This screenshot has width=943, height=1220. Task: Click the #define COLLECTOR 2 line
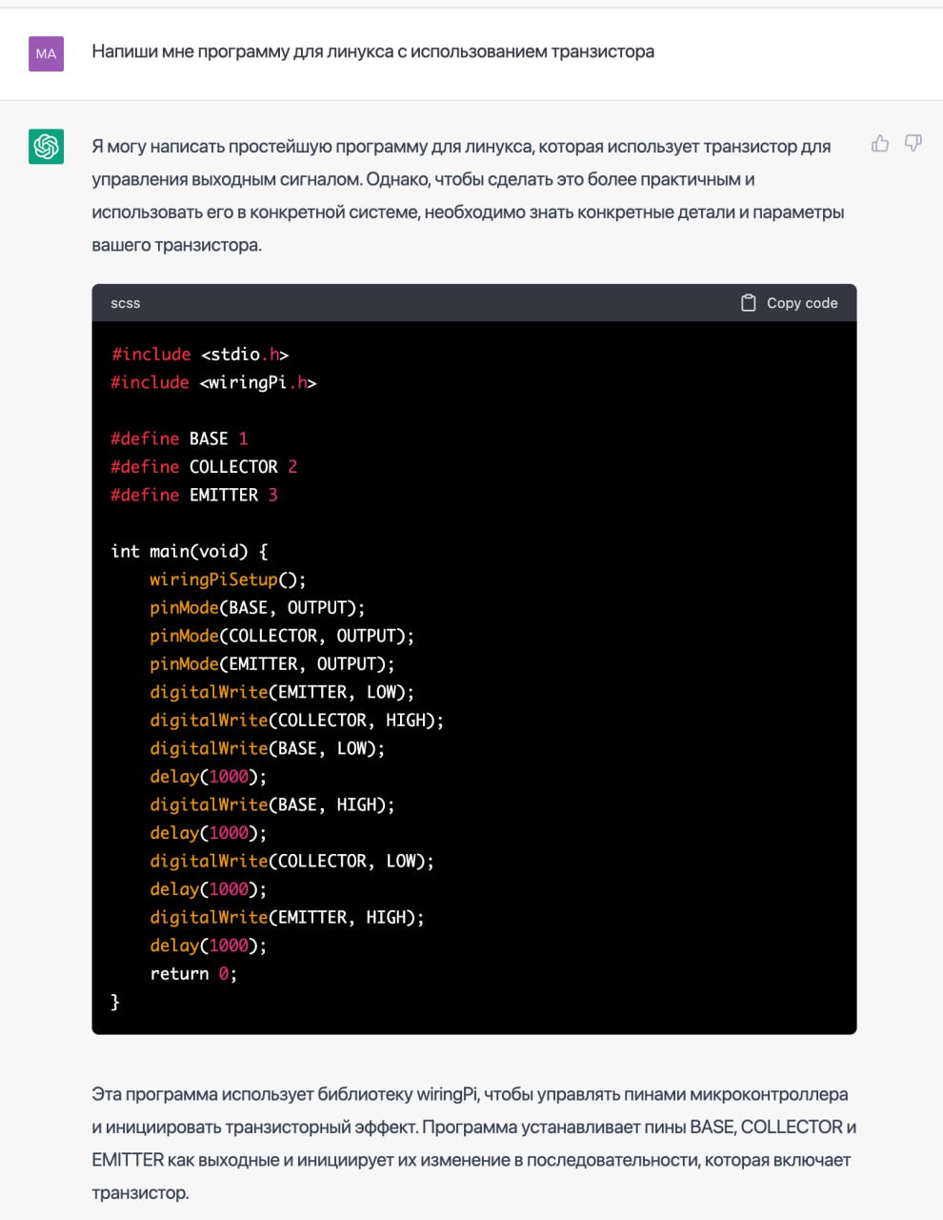pos(204,467)
